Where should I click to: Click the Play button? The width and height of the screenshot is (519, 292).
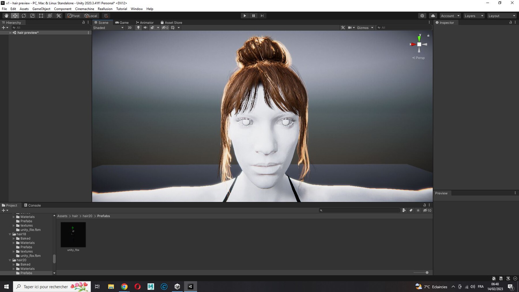click(245, 16)
